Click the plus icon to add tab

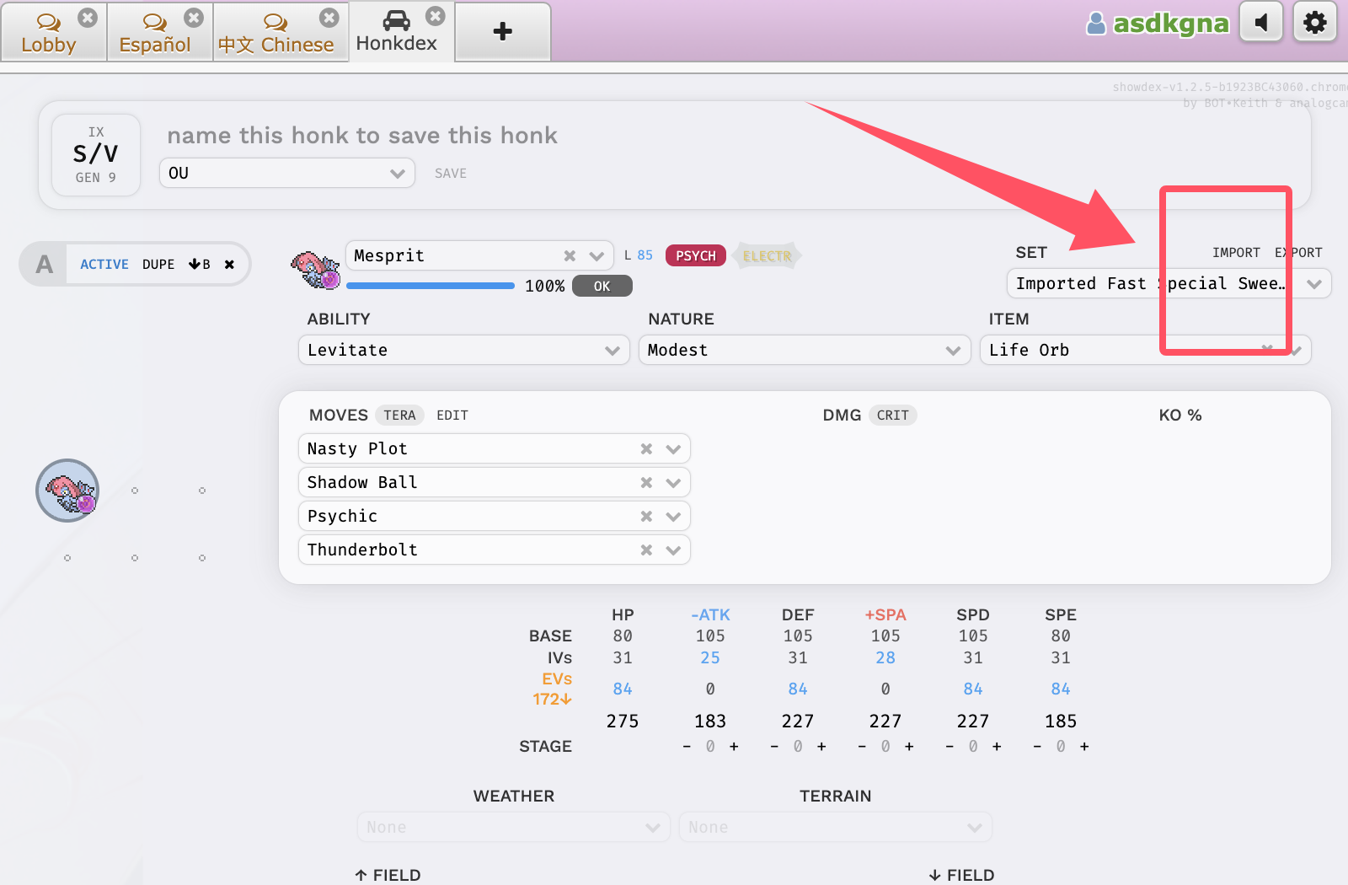coord(502,32)
